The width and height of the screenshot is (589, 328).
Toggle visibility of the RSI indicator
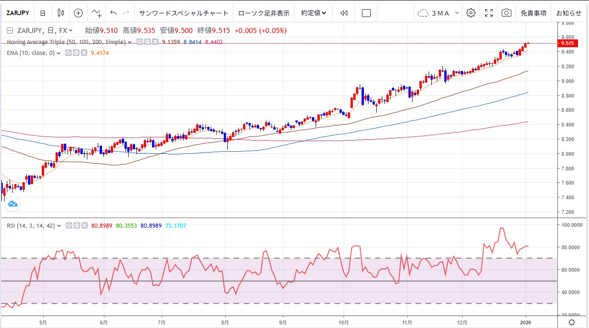[68, 226]
